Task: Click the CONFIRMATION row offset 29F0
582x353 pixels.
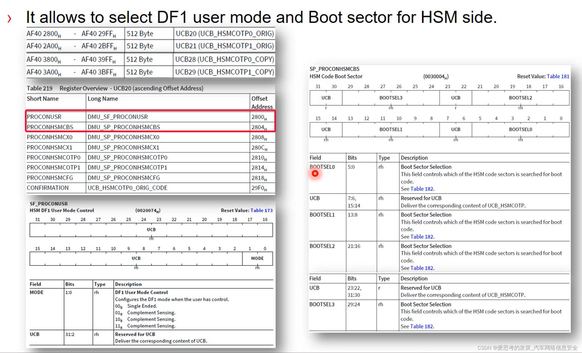Action: 259,188
